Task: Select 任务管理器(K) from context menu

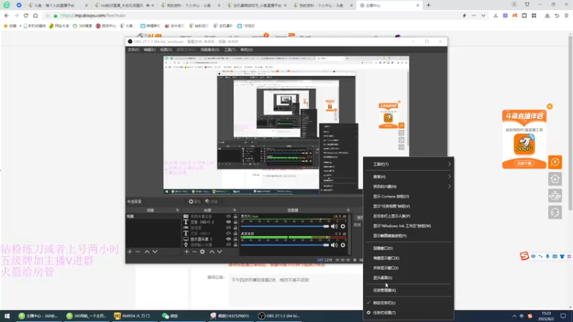Action: [409, 291]
